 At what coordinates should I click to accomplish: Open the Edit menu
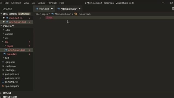pyautogui.click(x=7, y=3)
